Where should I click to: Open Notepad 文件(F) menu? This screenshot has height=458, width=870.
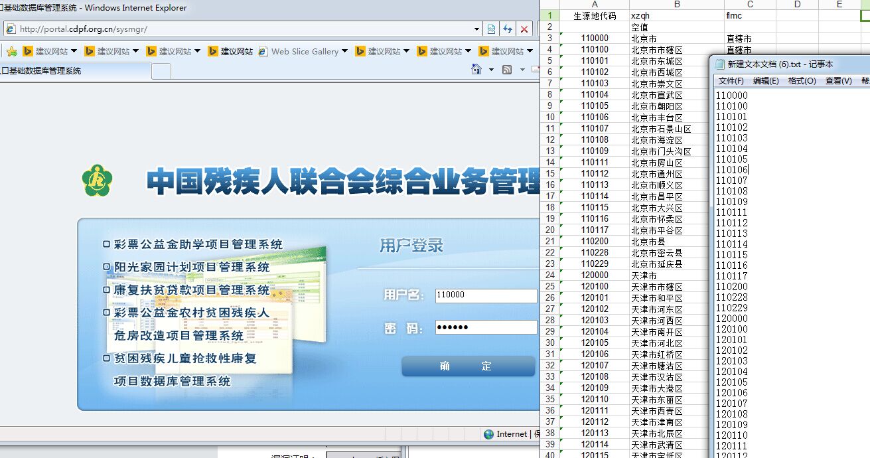(x=731, y=81)
